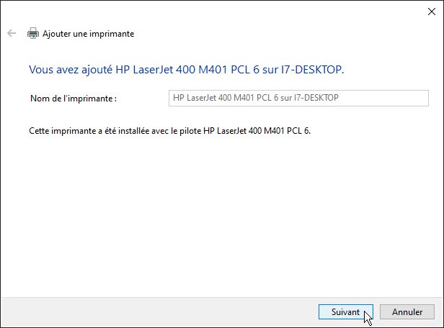Click the printer icon beside the wizard title
This screenshot has width=444, height=328.
[33, 33]
